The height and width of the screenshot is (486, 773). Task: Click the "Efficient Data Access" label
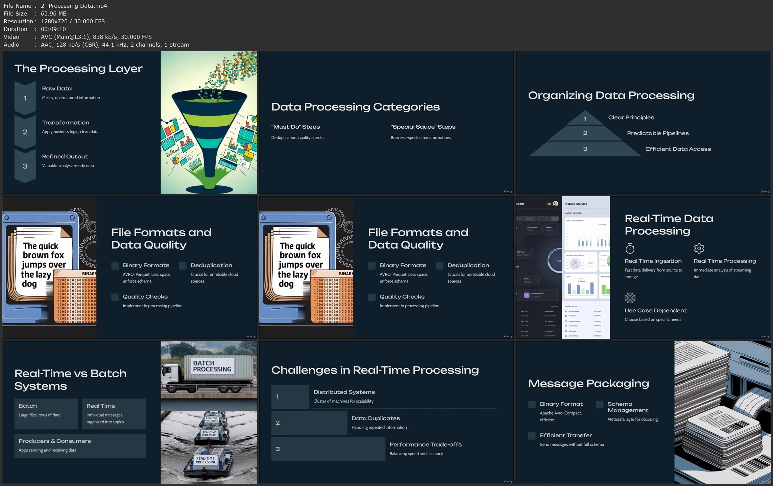[678, 149]
